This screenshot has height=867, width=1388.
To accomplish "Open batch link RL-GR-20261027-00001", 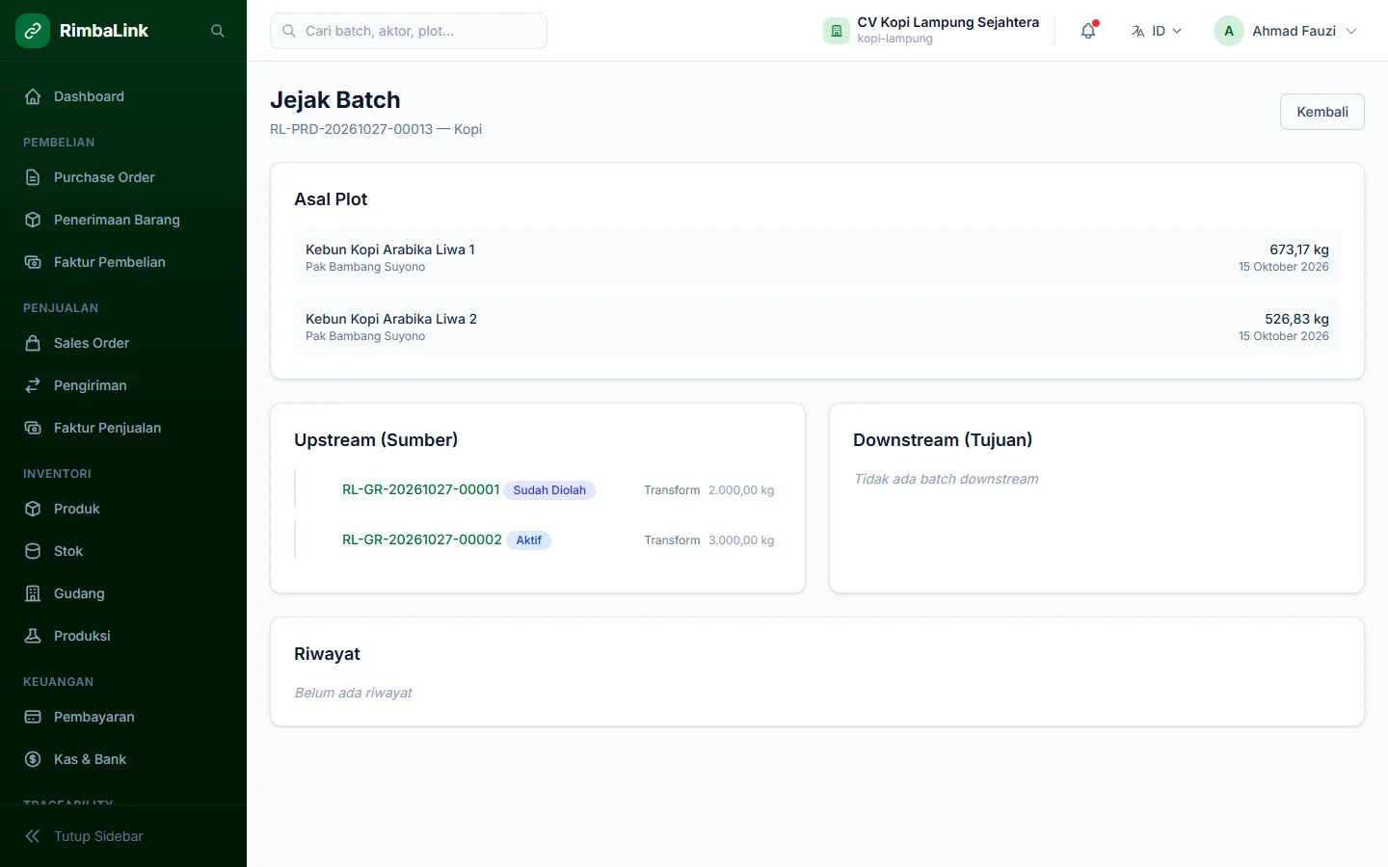I will pyautogui.click(x=421, y=489).
